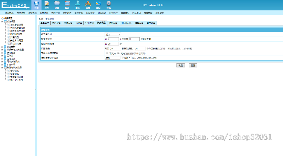This screenshot has height=156, width=283.
Task: Focus the pagination links field showing 10
Action: (140, 49)
